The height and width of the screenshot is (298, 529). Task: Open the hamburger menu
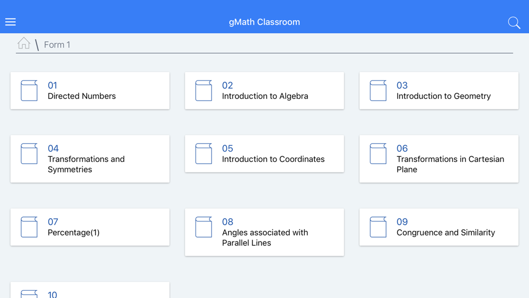point(11,22)
